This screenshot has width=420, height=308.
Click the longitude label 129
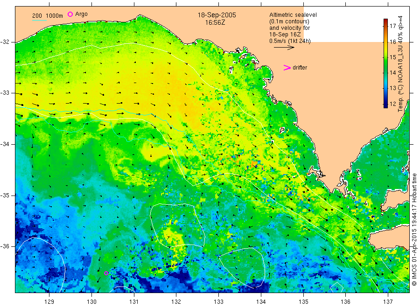49,302
